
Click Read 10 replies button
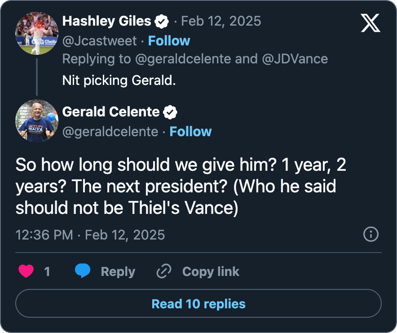(x=198, y=303)
